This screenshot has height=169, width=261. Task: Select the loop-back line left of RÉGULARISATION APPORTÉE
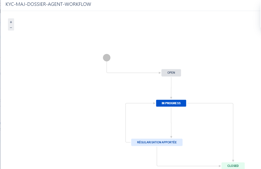click(x=125, y=122)
